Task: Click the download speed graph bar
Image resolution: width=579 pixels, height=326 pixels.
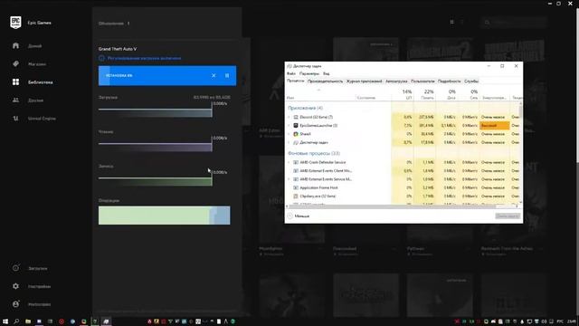Action: [x=155, y=112]
